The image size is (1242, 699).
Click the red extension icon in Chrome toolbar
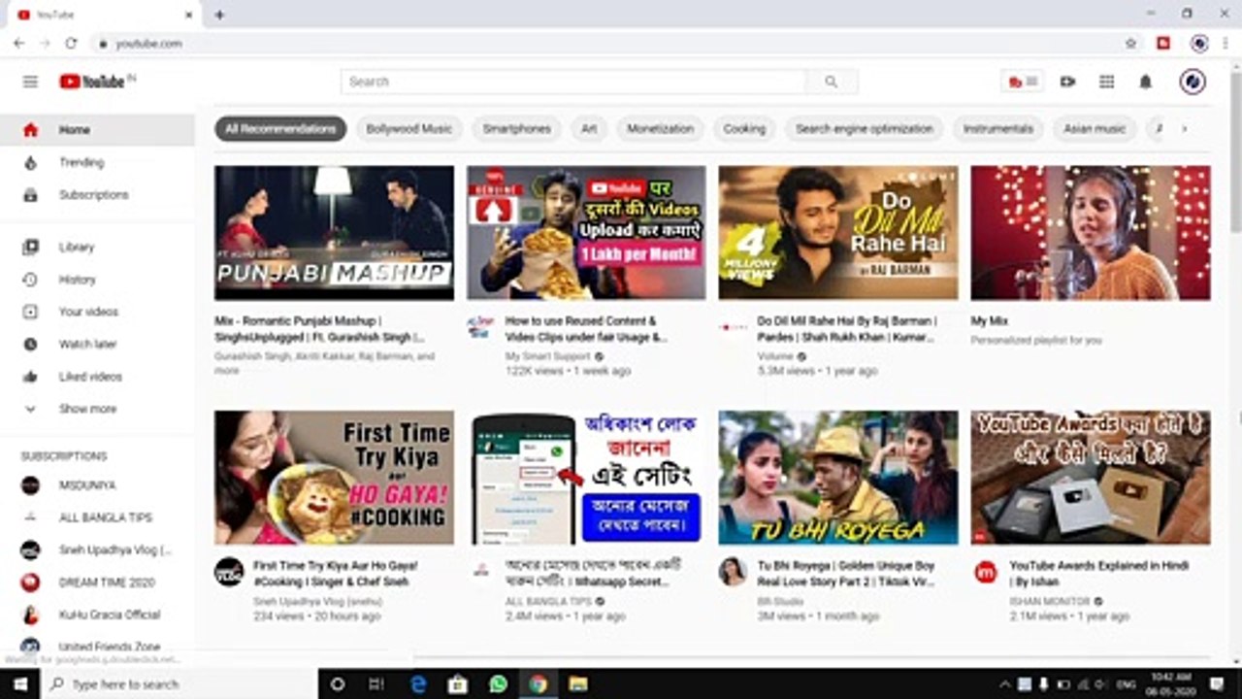tap(1163, 43)
